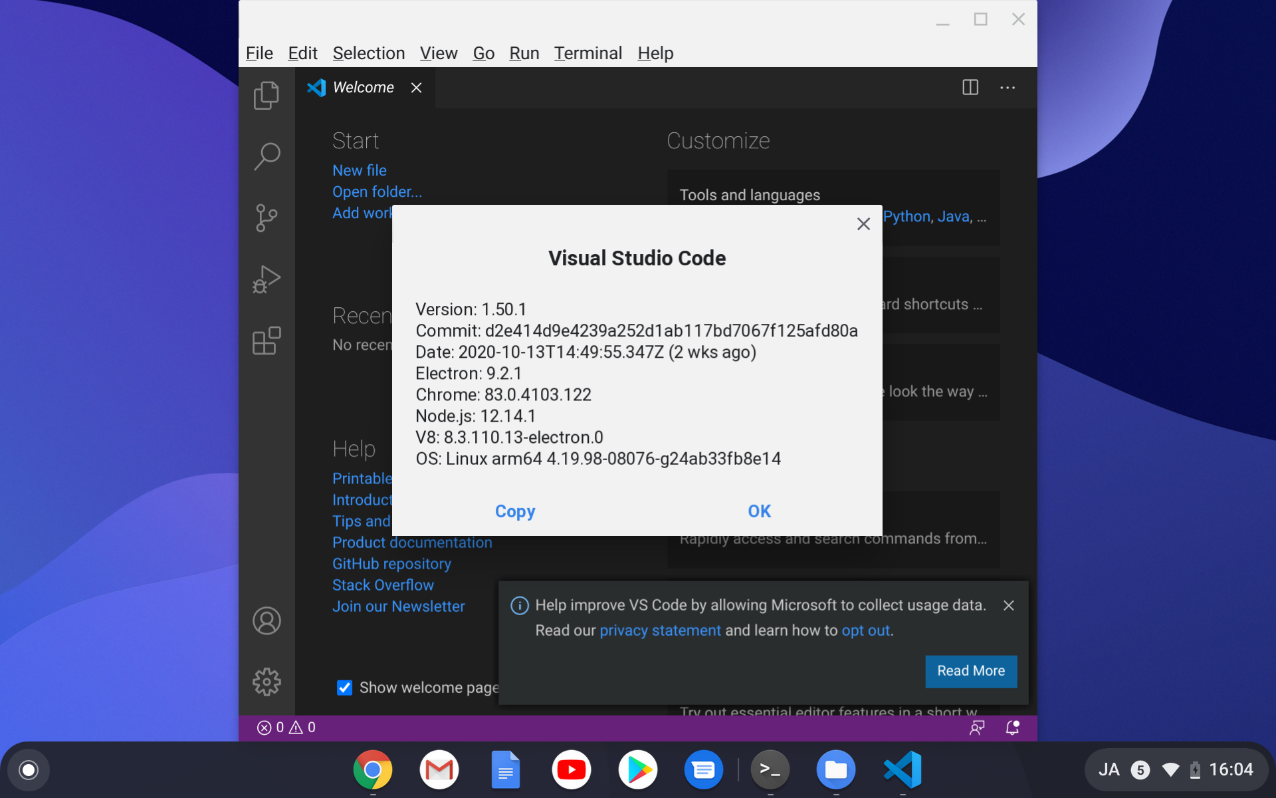Open the Accounts icon in the activity bar
Image resolution: width=1276 pixels, height=798 pixels.
click(x=266, y=620)
